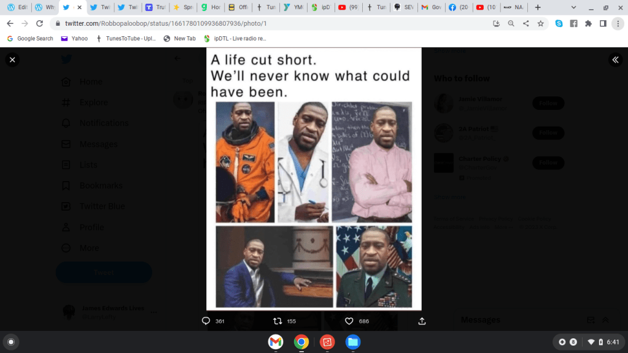Click the Skype extension icon
628x353 pixels.
[559, 23]
